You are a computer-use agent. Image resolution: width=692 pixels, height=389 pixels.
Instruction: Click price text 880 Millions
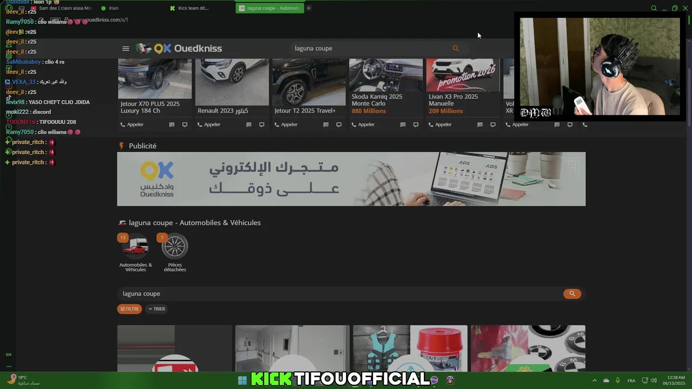click(x=369, y=111)
